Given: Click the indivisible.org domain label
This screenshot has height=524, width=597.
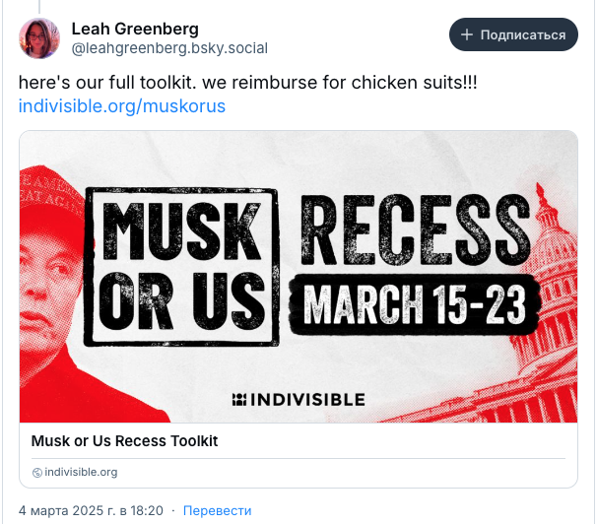Looking at the screenshot, I should pyautogui.click(x=81, y=472).
